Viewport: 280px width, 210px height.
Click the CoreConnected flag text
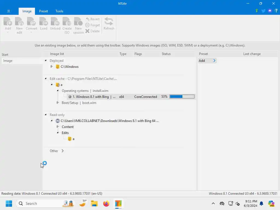[x=145, y=97]
